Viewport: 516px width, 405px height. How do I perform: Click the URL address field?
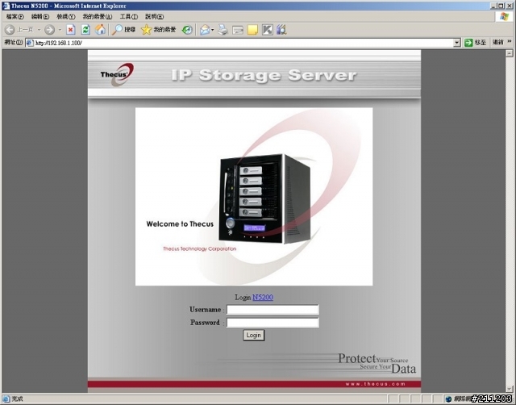coord(243,43)
